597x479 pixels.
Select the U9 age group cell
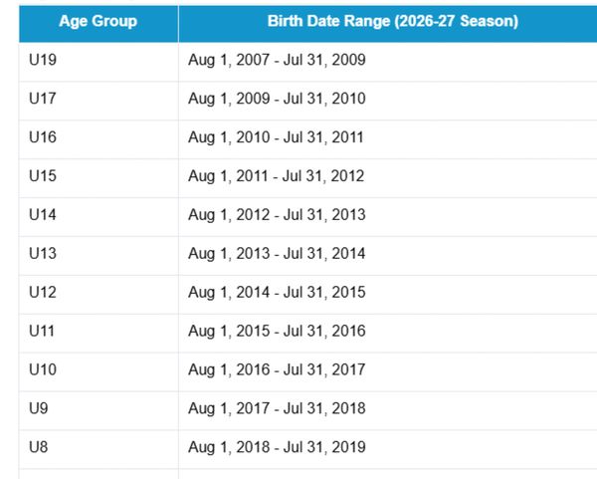click(x=39, y=408)
